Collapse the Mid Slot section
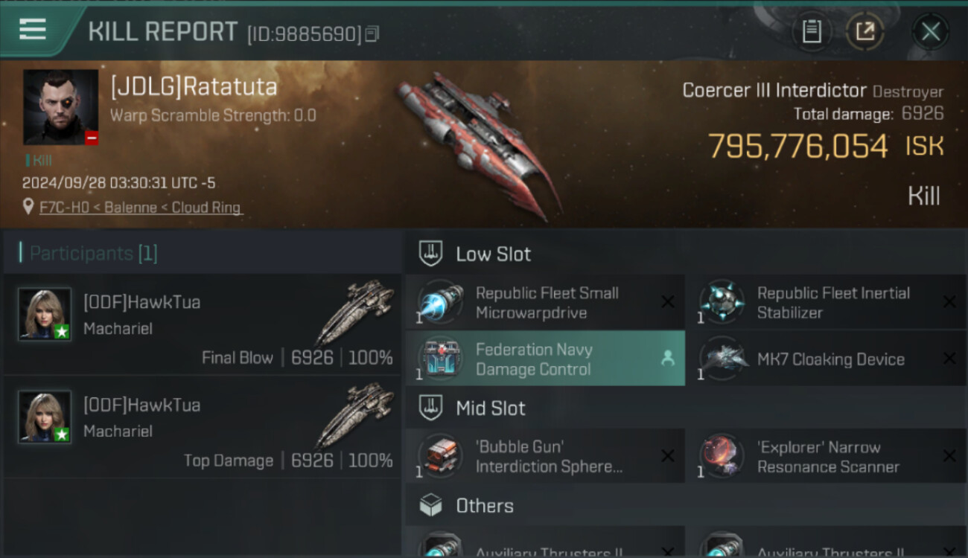The image size is (968, 558). 685,408
